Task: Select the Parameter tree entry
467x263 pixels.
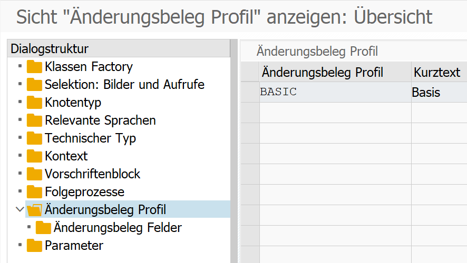Action: pyautogui.click(x=74, y=246)
